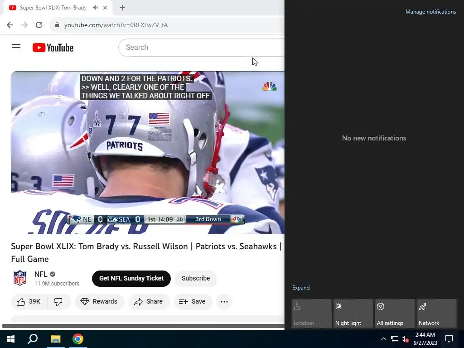Open the taskbar clock and date
The image size is (464, 348).
tap(425, 339)
